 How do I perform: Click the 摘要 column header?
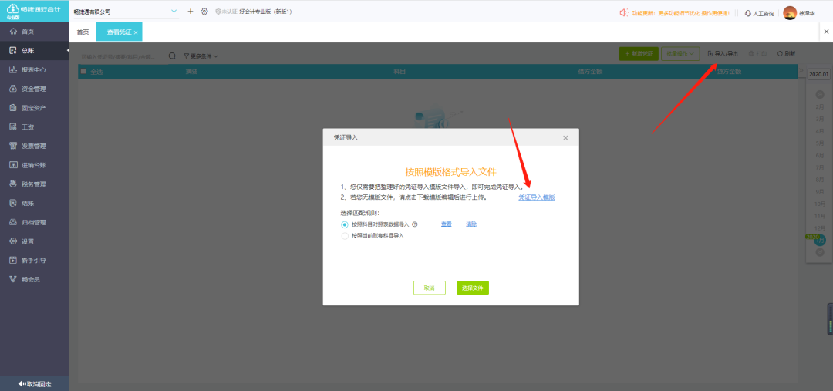click(191, 71)
